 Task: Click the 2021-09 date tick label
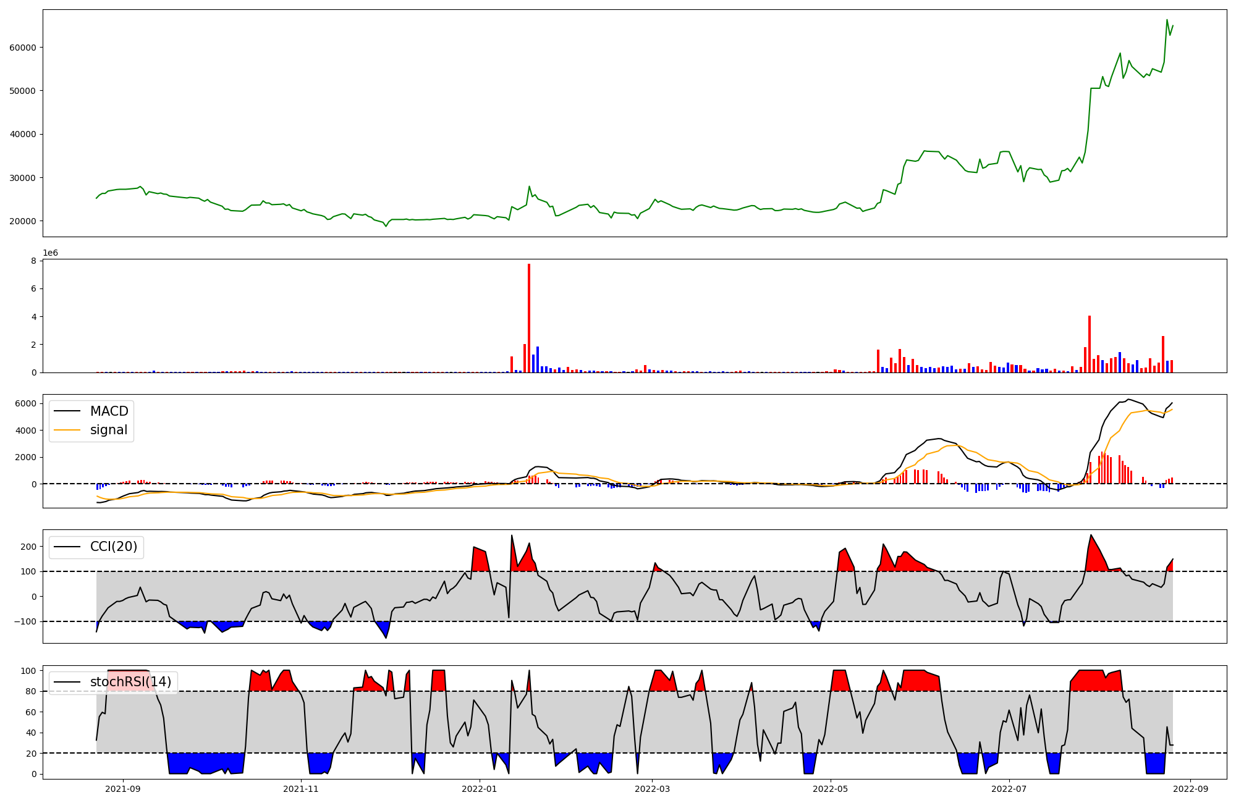(123, 789)
